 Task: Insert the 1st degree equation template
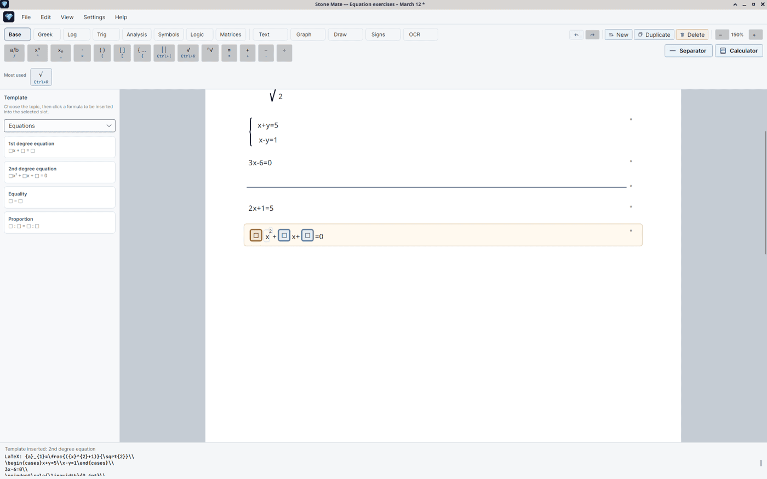tap(60, 147)
